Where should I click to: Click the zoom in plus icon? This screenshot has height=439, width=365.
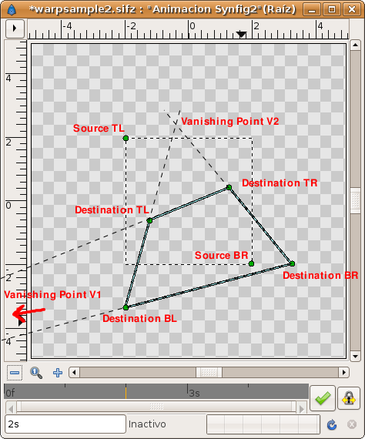click(x=58, y=373)
